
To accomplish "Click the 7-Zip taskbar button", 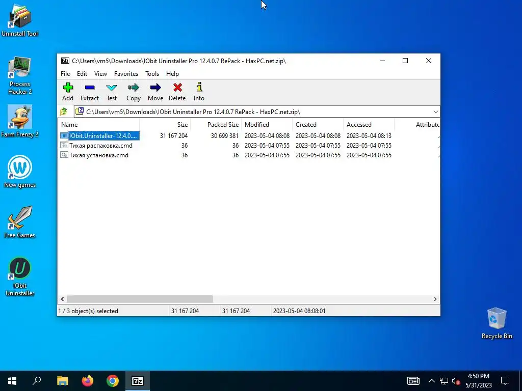I will click(138, 381).
